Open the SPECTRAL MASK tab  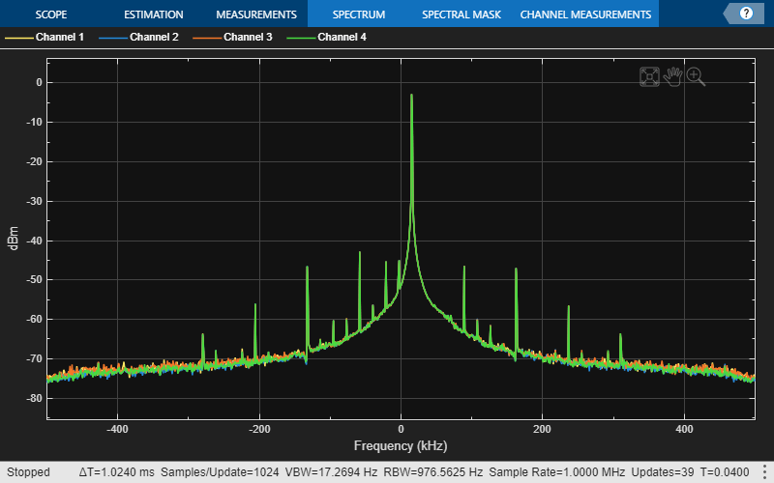pos(461,14)
